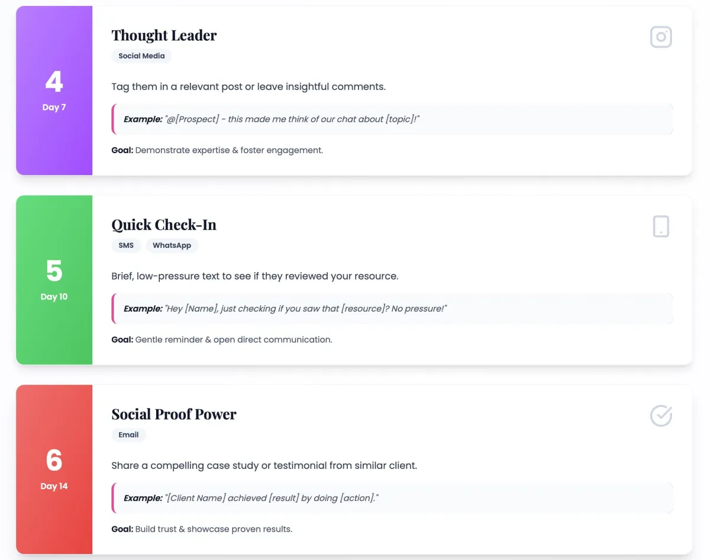Click the green step 5 Day 10 panel

coord(54,280)
